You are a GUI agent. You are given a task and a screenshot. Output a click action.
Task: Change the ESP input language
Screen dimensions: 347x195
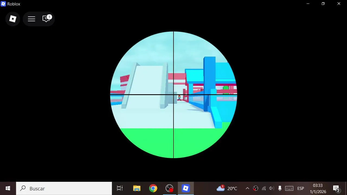(x=300, y=188)
